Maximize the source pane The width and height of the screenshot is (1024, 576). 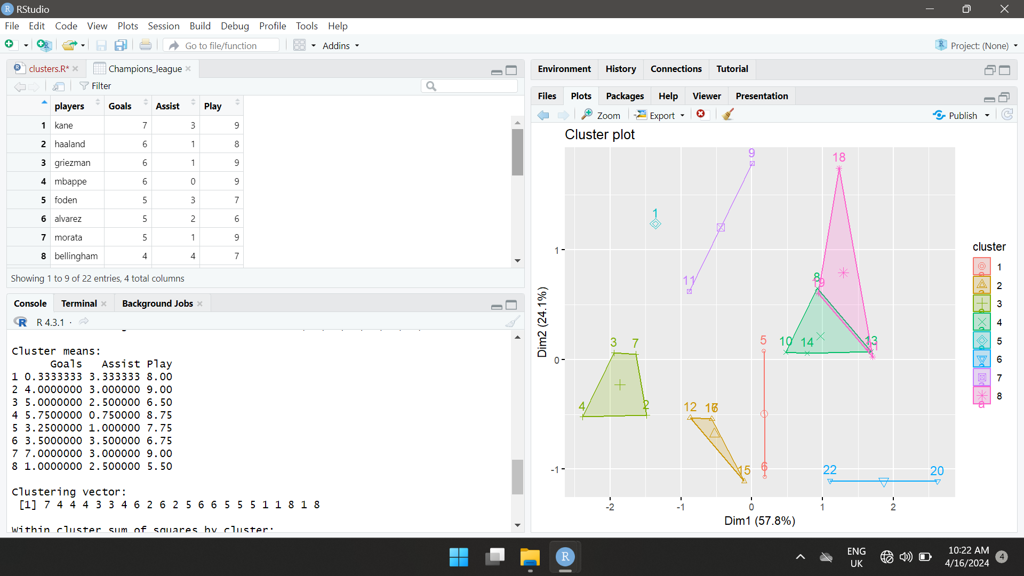[511, 70]
